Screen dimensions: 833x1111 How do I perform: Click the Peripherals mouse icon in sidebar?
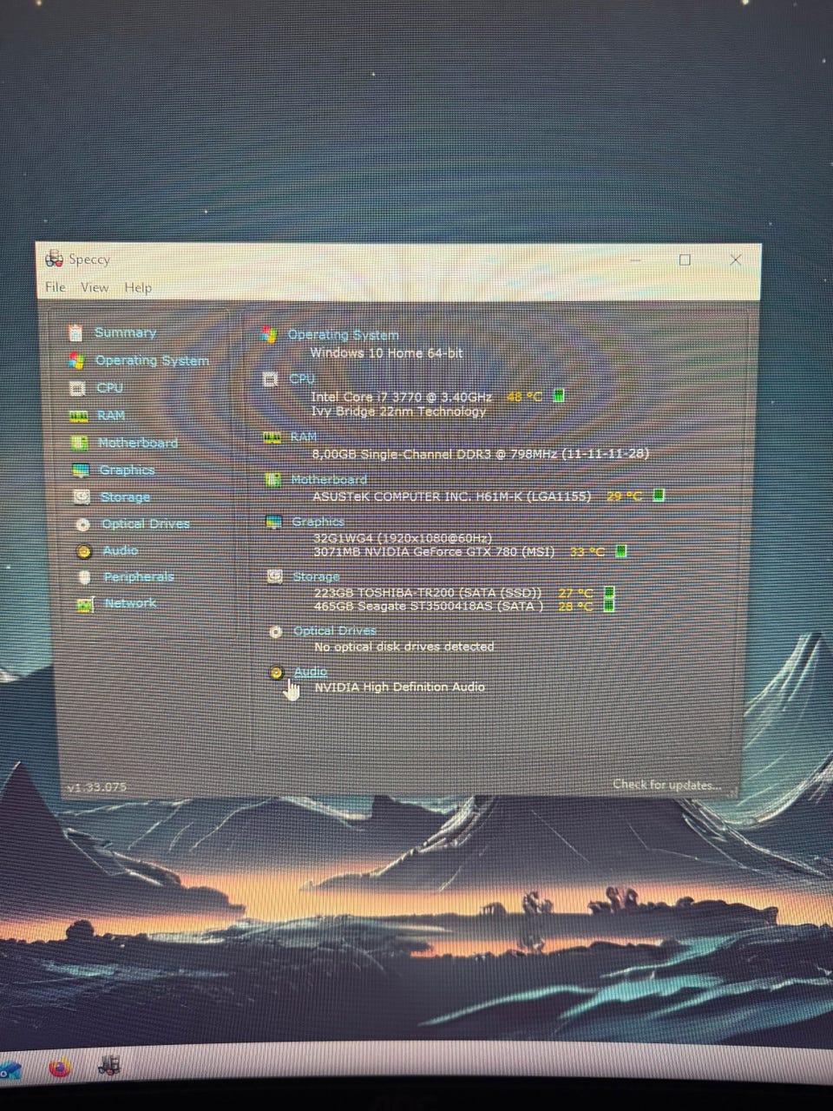pos(84,578)
